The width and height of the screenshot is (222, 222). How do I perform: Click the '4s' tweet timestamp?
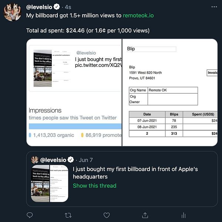click(68, 7)
